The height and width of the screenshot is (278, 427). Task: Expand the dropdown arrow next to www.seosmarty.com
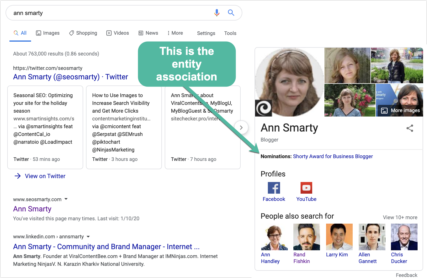[66, 199]
